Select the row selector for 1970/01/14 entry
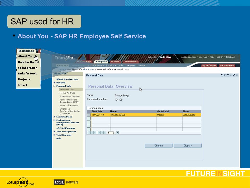 pos(89,115)
